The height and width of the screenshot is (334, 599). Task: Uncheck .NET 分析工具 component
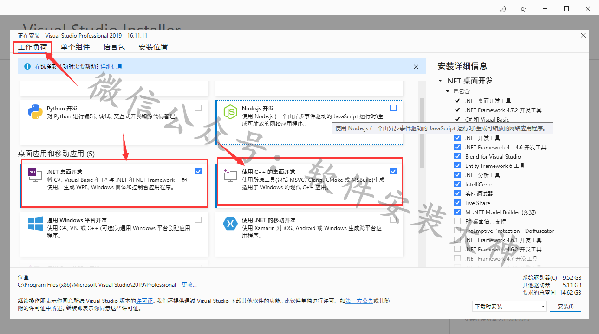click(x=457, y=175)
